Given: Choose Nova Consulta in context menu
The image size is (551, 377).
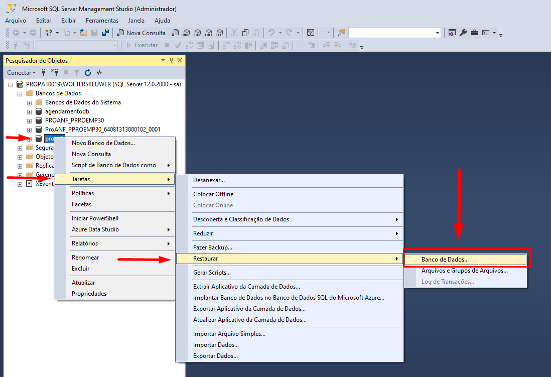Looking at the screenshot, I should (114, 154).
